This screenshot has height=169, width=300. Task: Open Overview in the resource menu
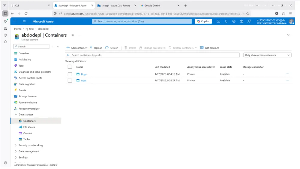point(24,53)
